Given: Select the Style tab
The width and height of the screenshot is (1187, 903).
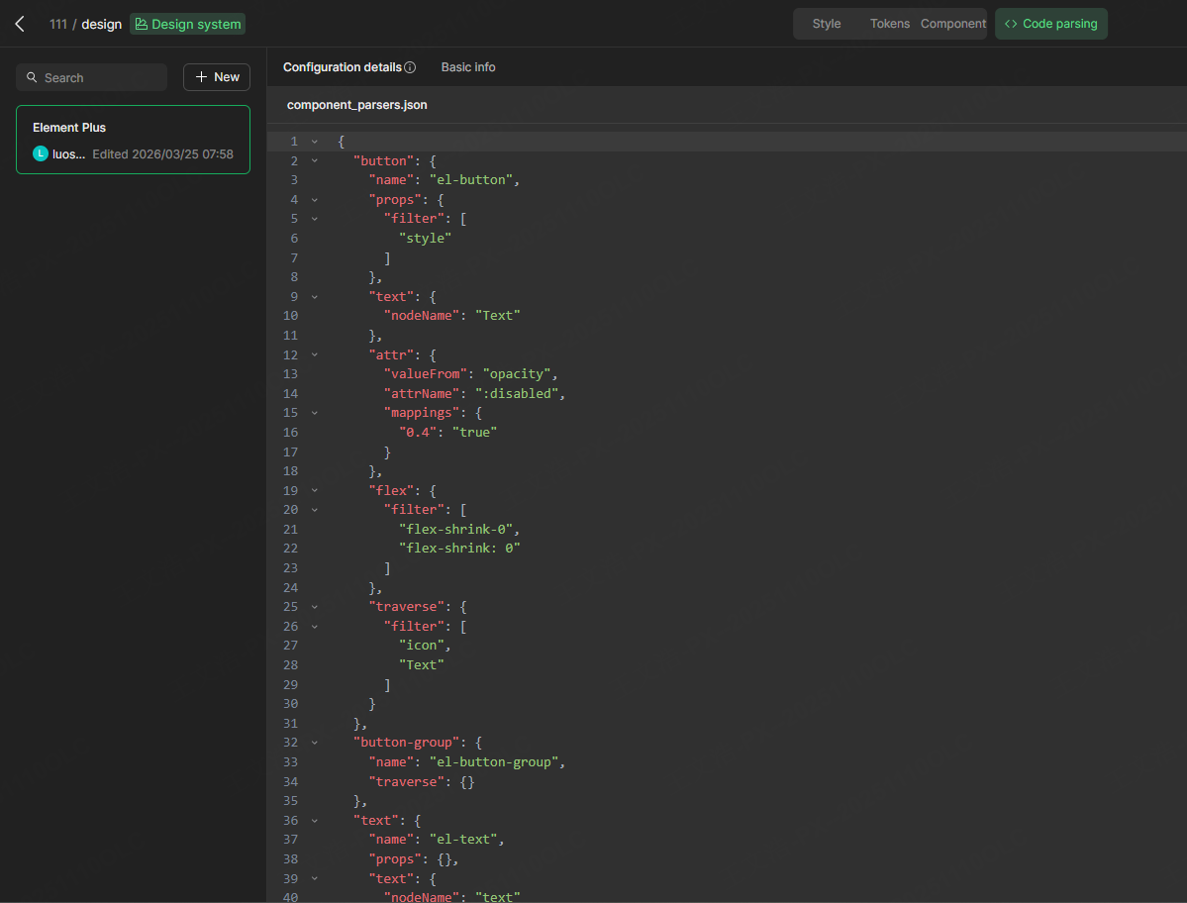Looking at the screenshot, I should tap(826, 23).
